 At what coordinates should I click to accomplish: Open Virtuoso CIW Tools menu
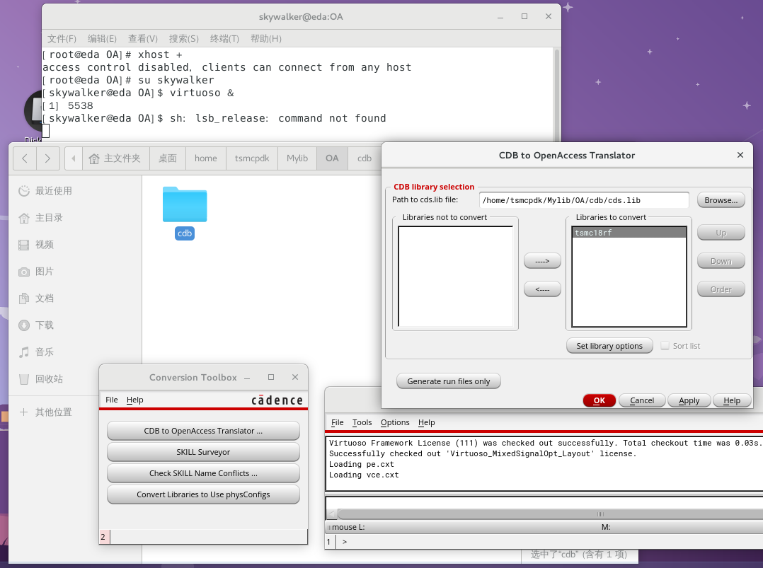362,422
